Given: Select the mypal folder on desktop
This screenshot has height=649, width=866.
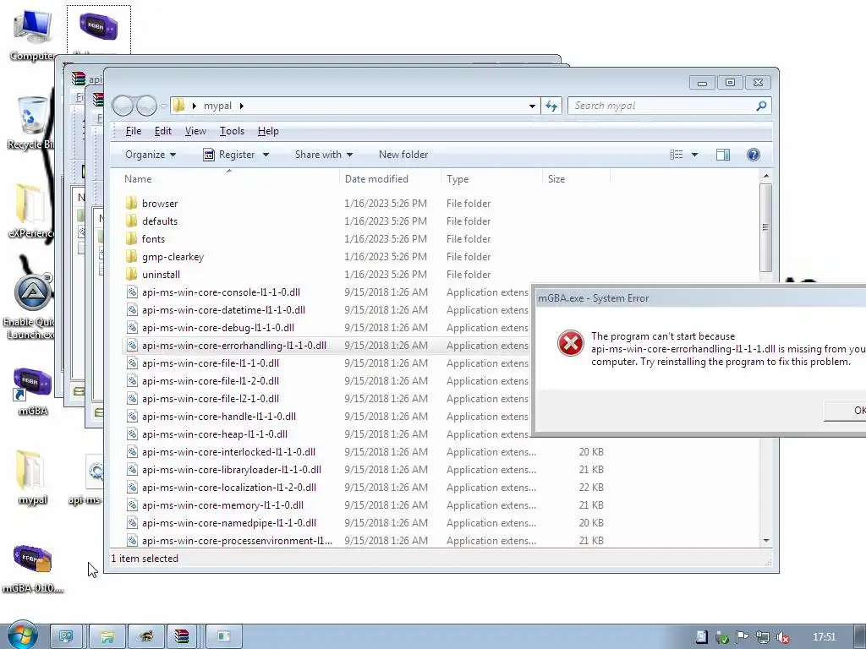Looking at the screenshot, I should 32,477.
